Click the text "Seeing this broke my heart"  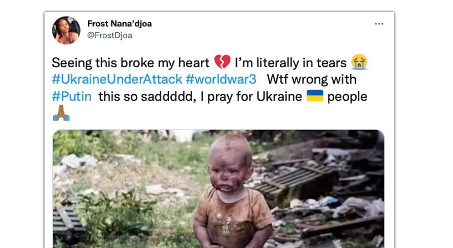130,63
